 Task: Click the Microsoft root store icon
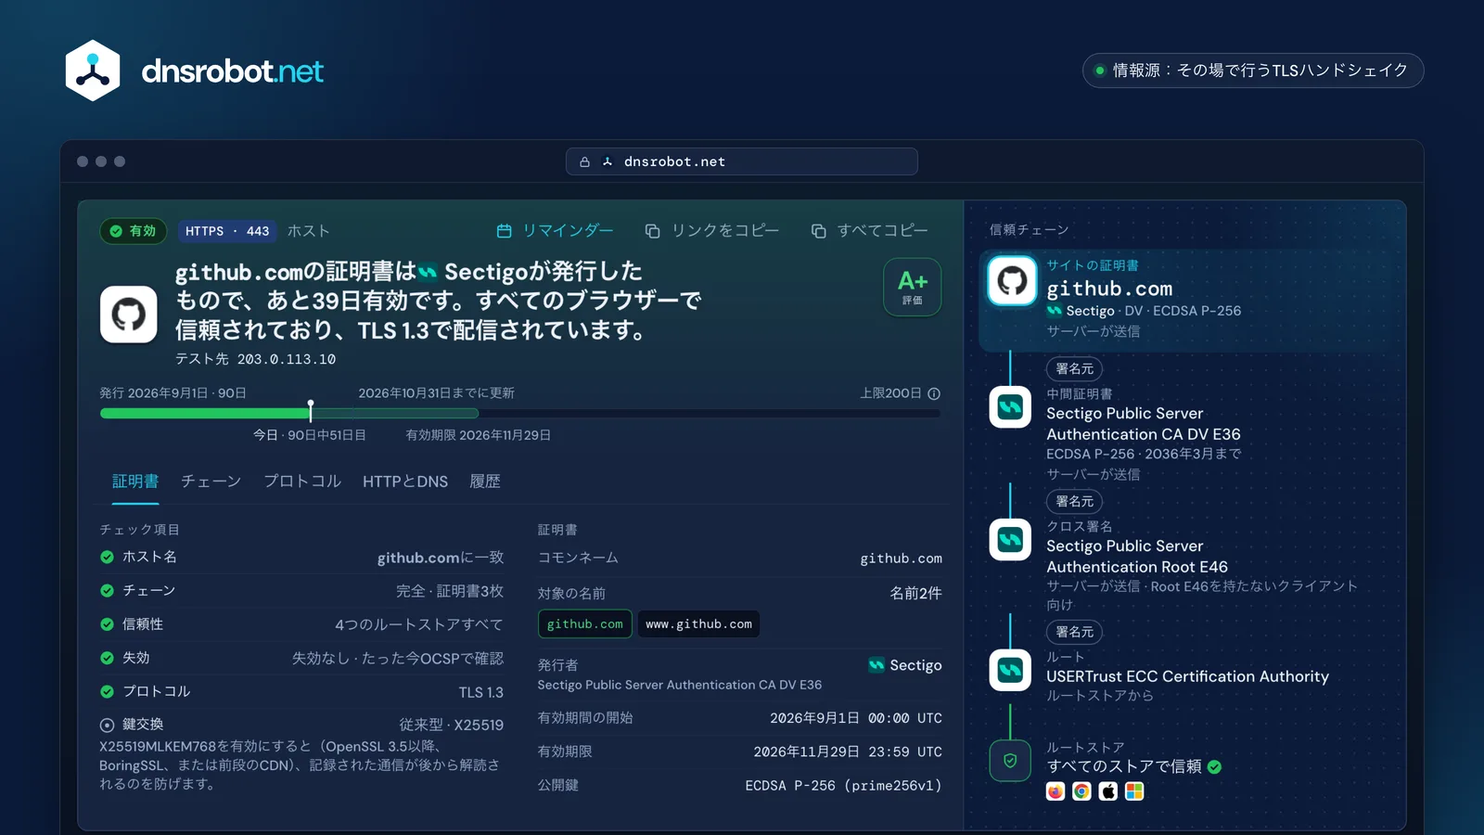[x=1134, y=791]
